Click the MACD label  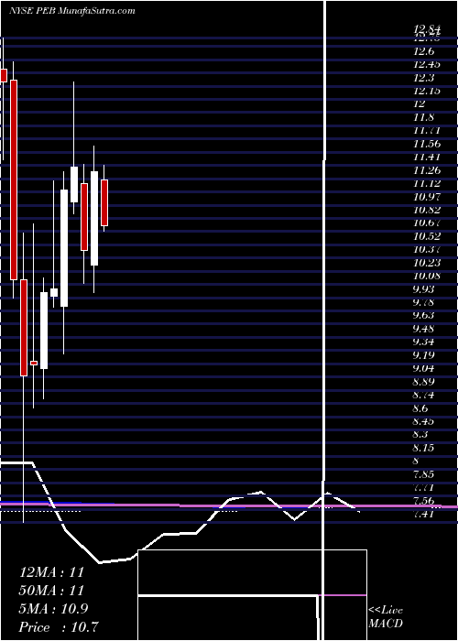pos(386,624)
